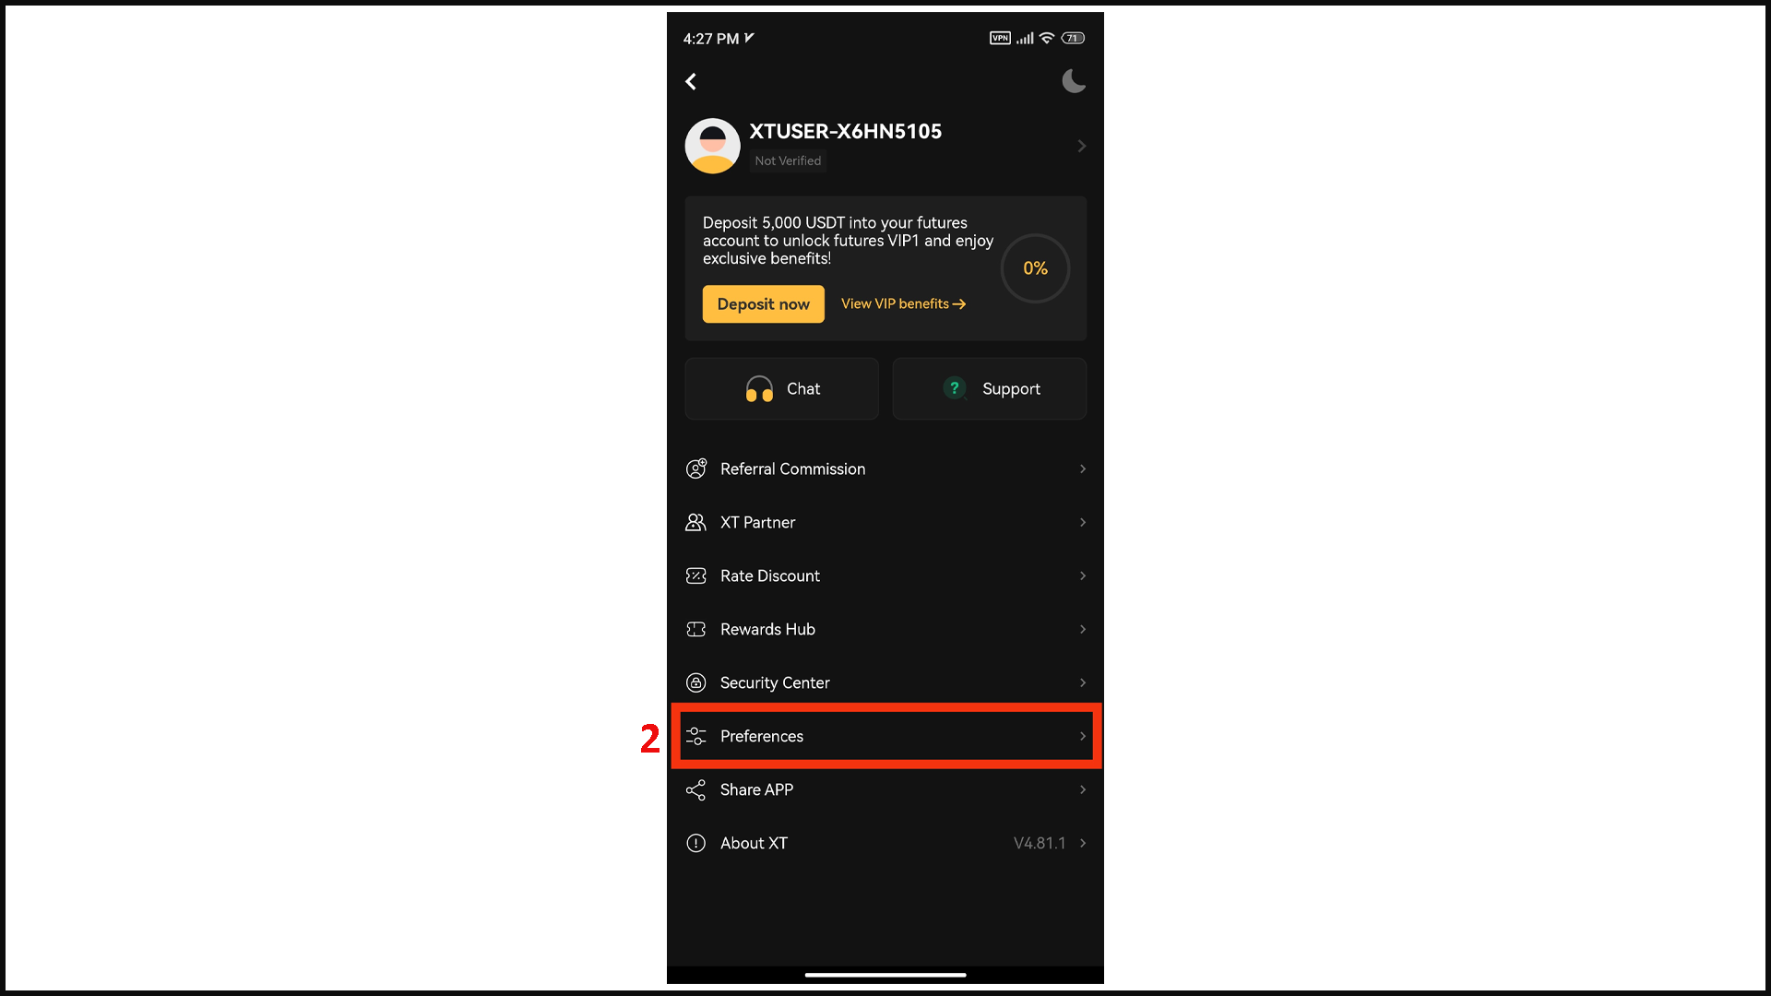View VIP benefits link
This screenshot has height=996, width=1771.
[902, 304]
